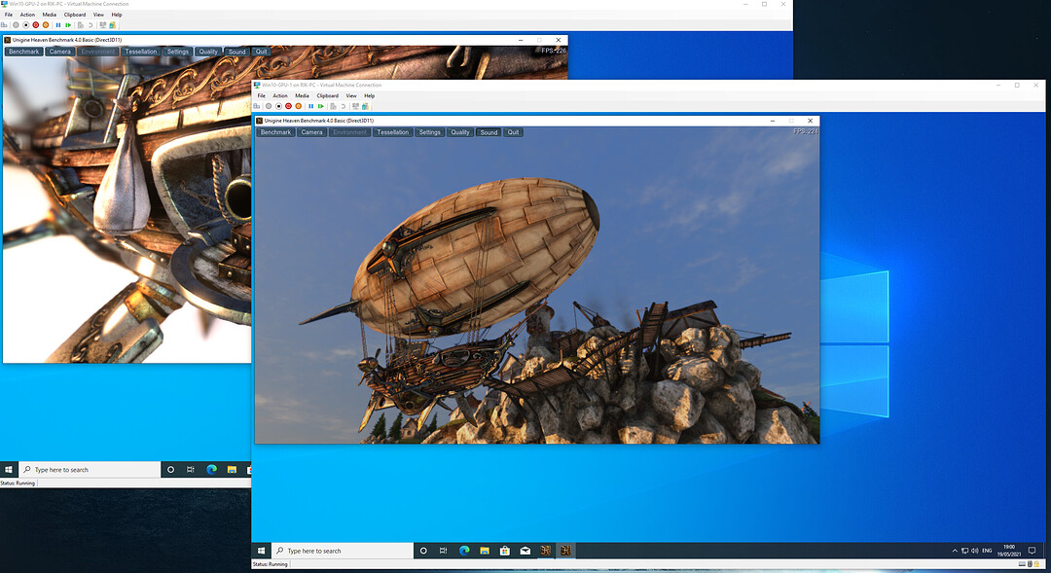The width and height of the screenshot is (1051, 573).
Task: Mute audio via the Sound option in Heaven
Action: pos(489,131)
